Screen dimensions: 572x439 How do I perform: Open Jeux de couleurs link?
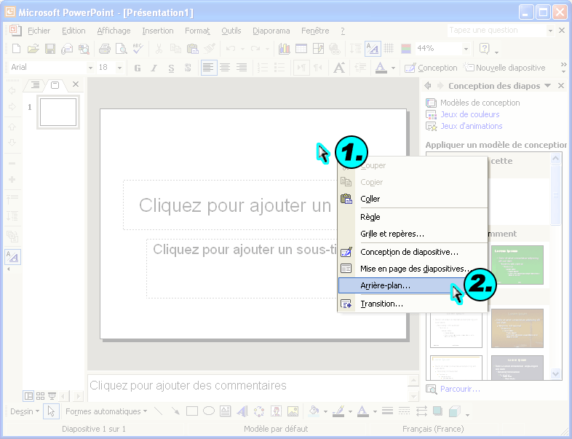click(x=470, y=114)
